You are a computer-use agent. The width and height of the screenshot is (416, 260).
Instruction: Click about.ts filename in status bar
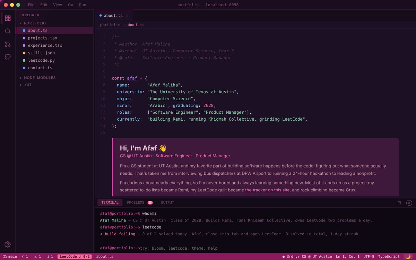pyautogui.click(x=105, y=257)
